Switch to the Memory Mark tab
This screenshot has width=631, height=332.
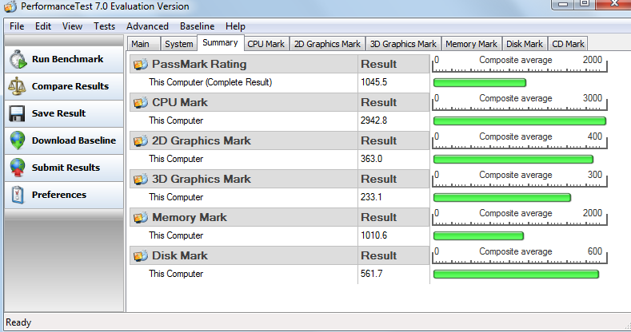[x=471, y=44]
